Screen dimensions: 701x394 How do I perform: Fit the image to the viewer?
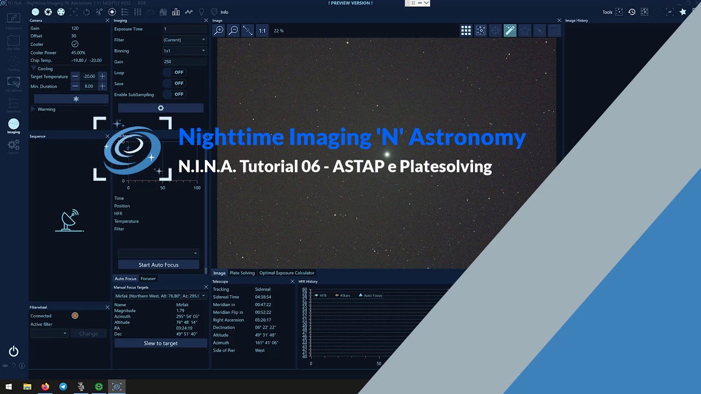248,31
